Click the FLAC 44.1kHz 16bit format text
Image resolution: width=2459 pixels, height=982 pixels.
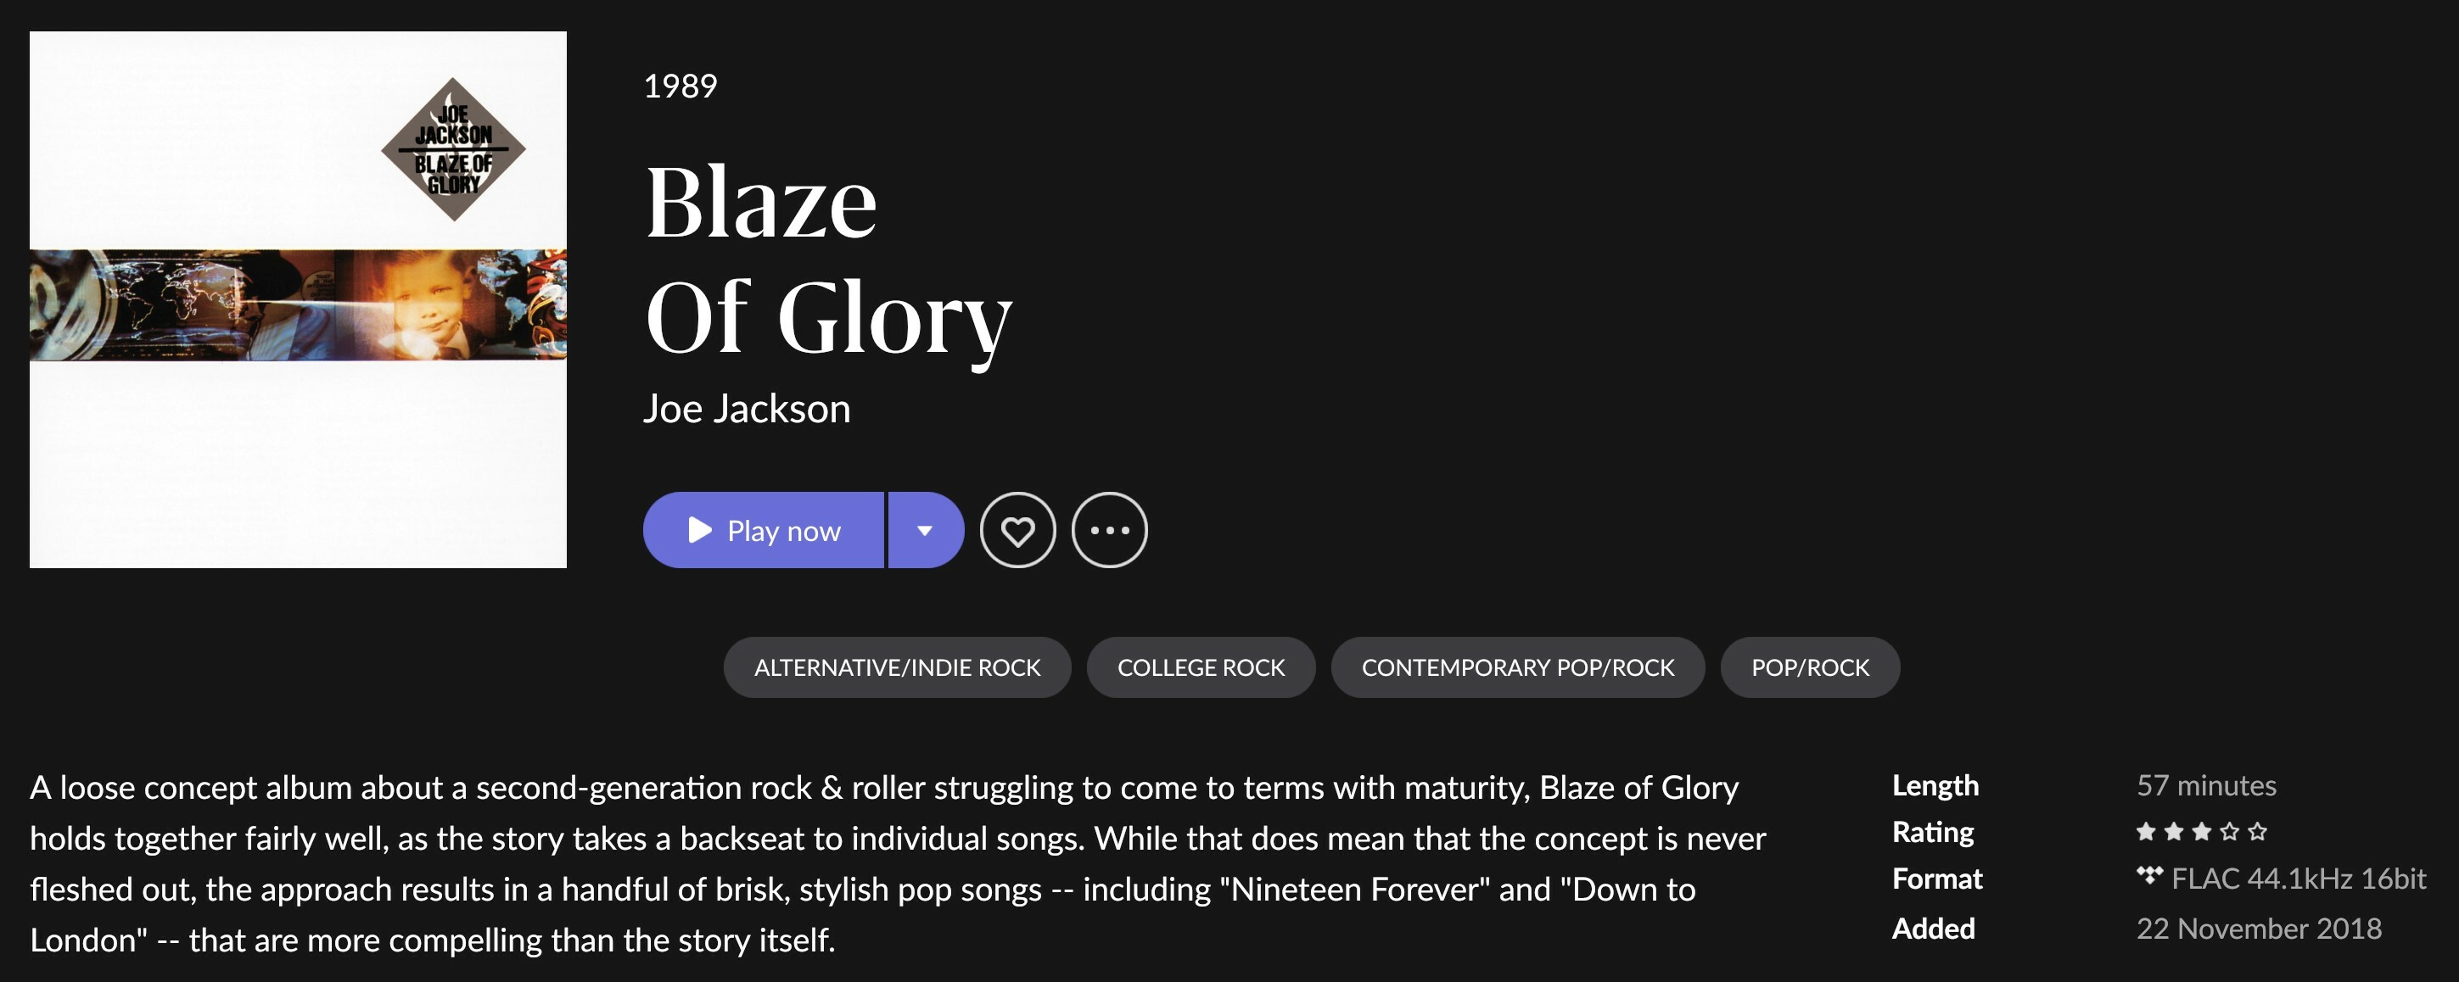(2299, 878)
